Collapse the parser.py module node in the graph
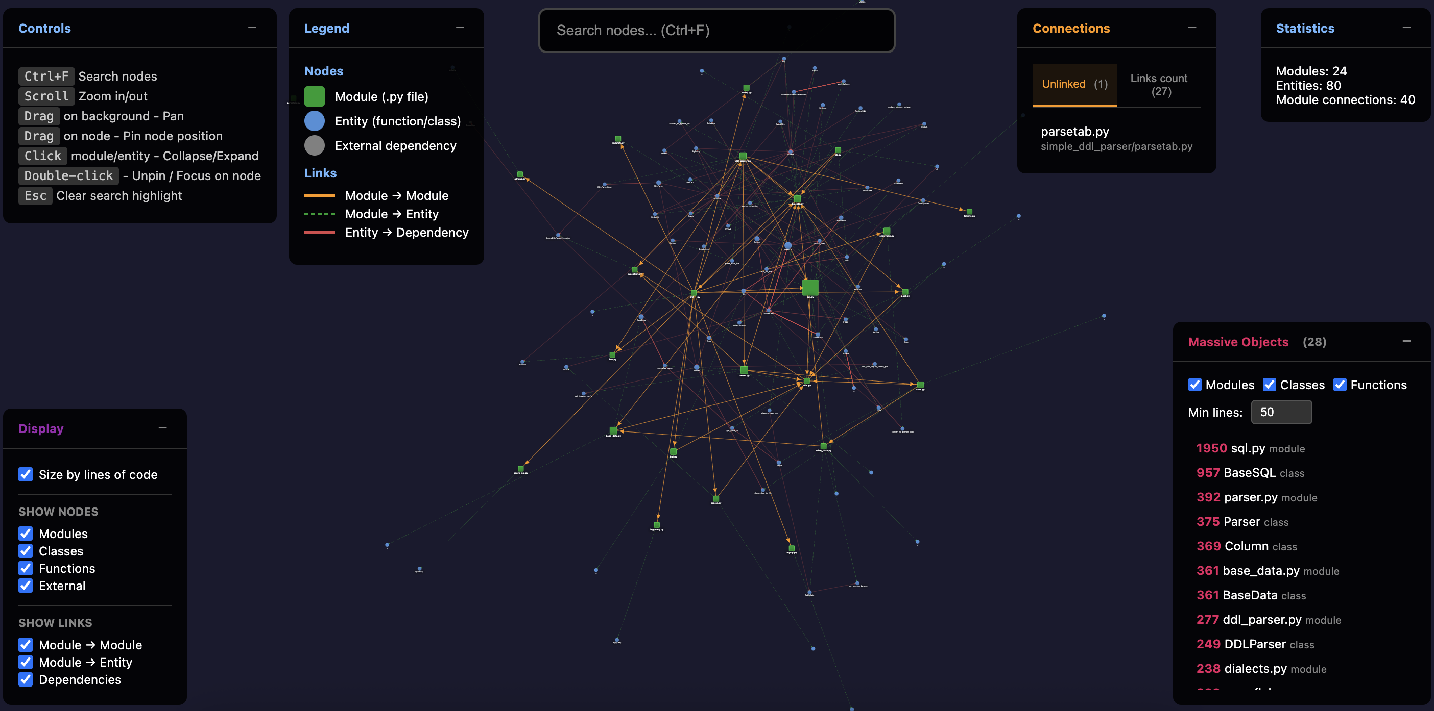The width and height of the screenshot is (1434, 711). click(x=744, y=370)
